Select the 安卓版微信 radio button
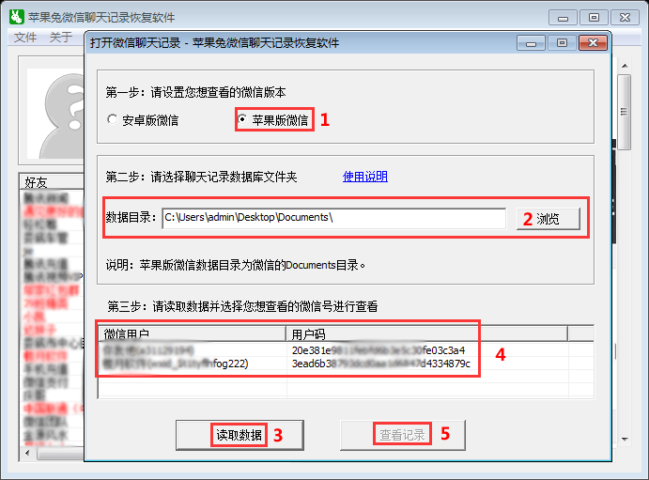 click(112, 119)
